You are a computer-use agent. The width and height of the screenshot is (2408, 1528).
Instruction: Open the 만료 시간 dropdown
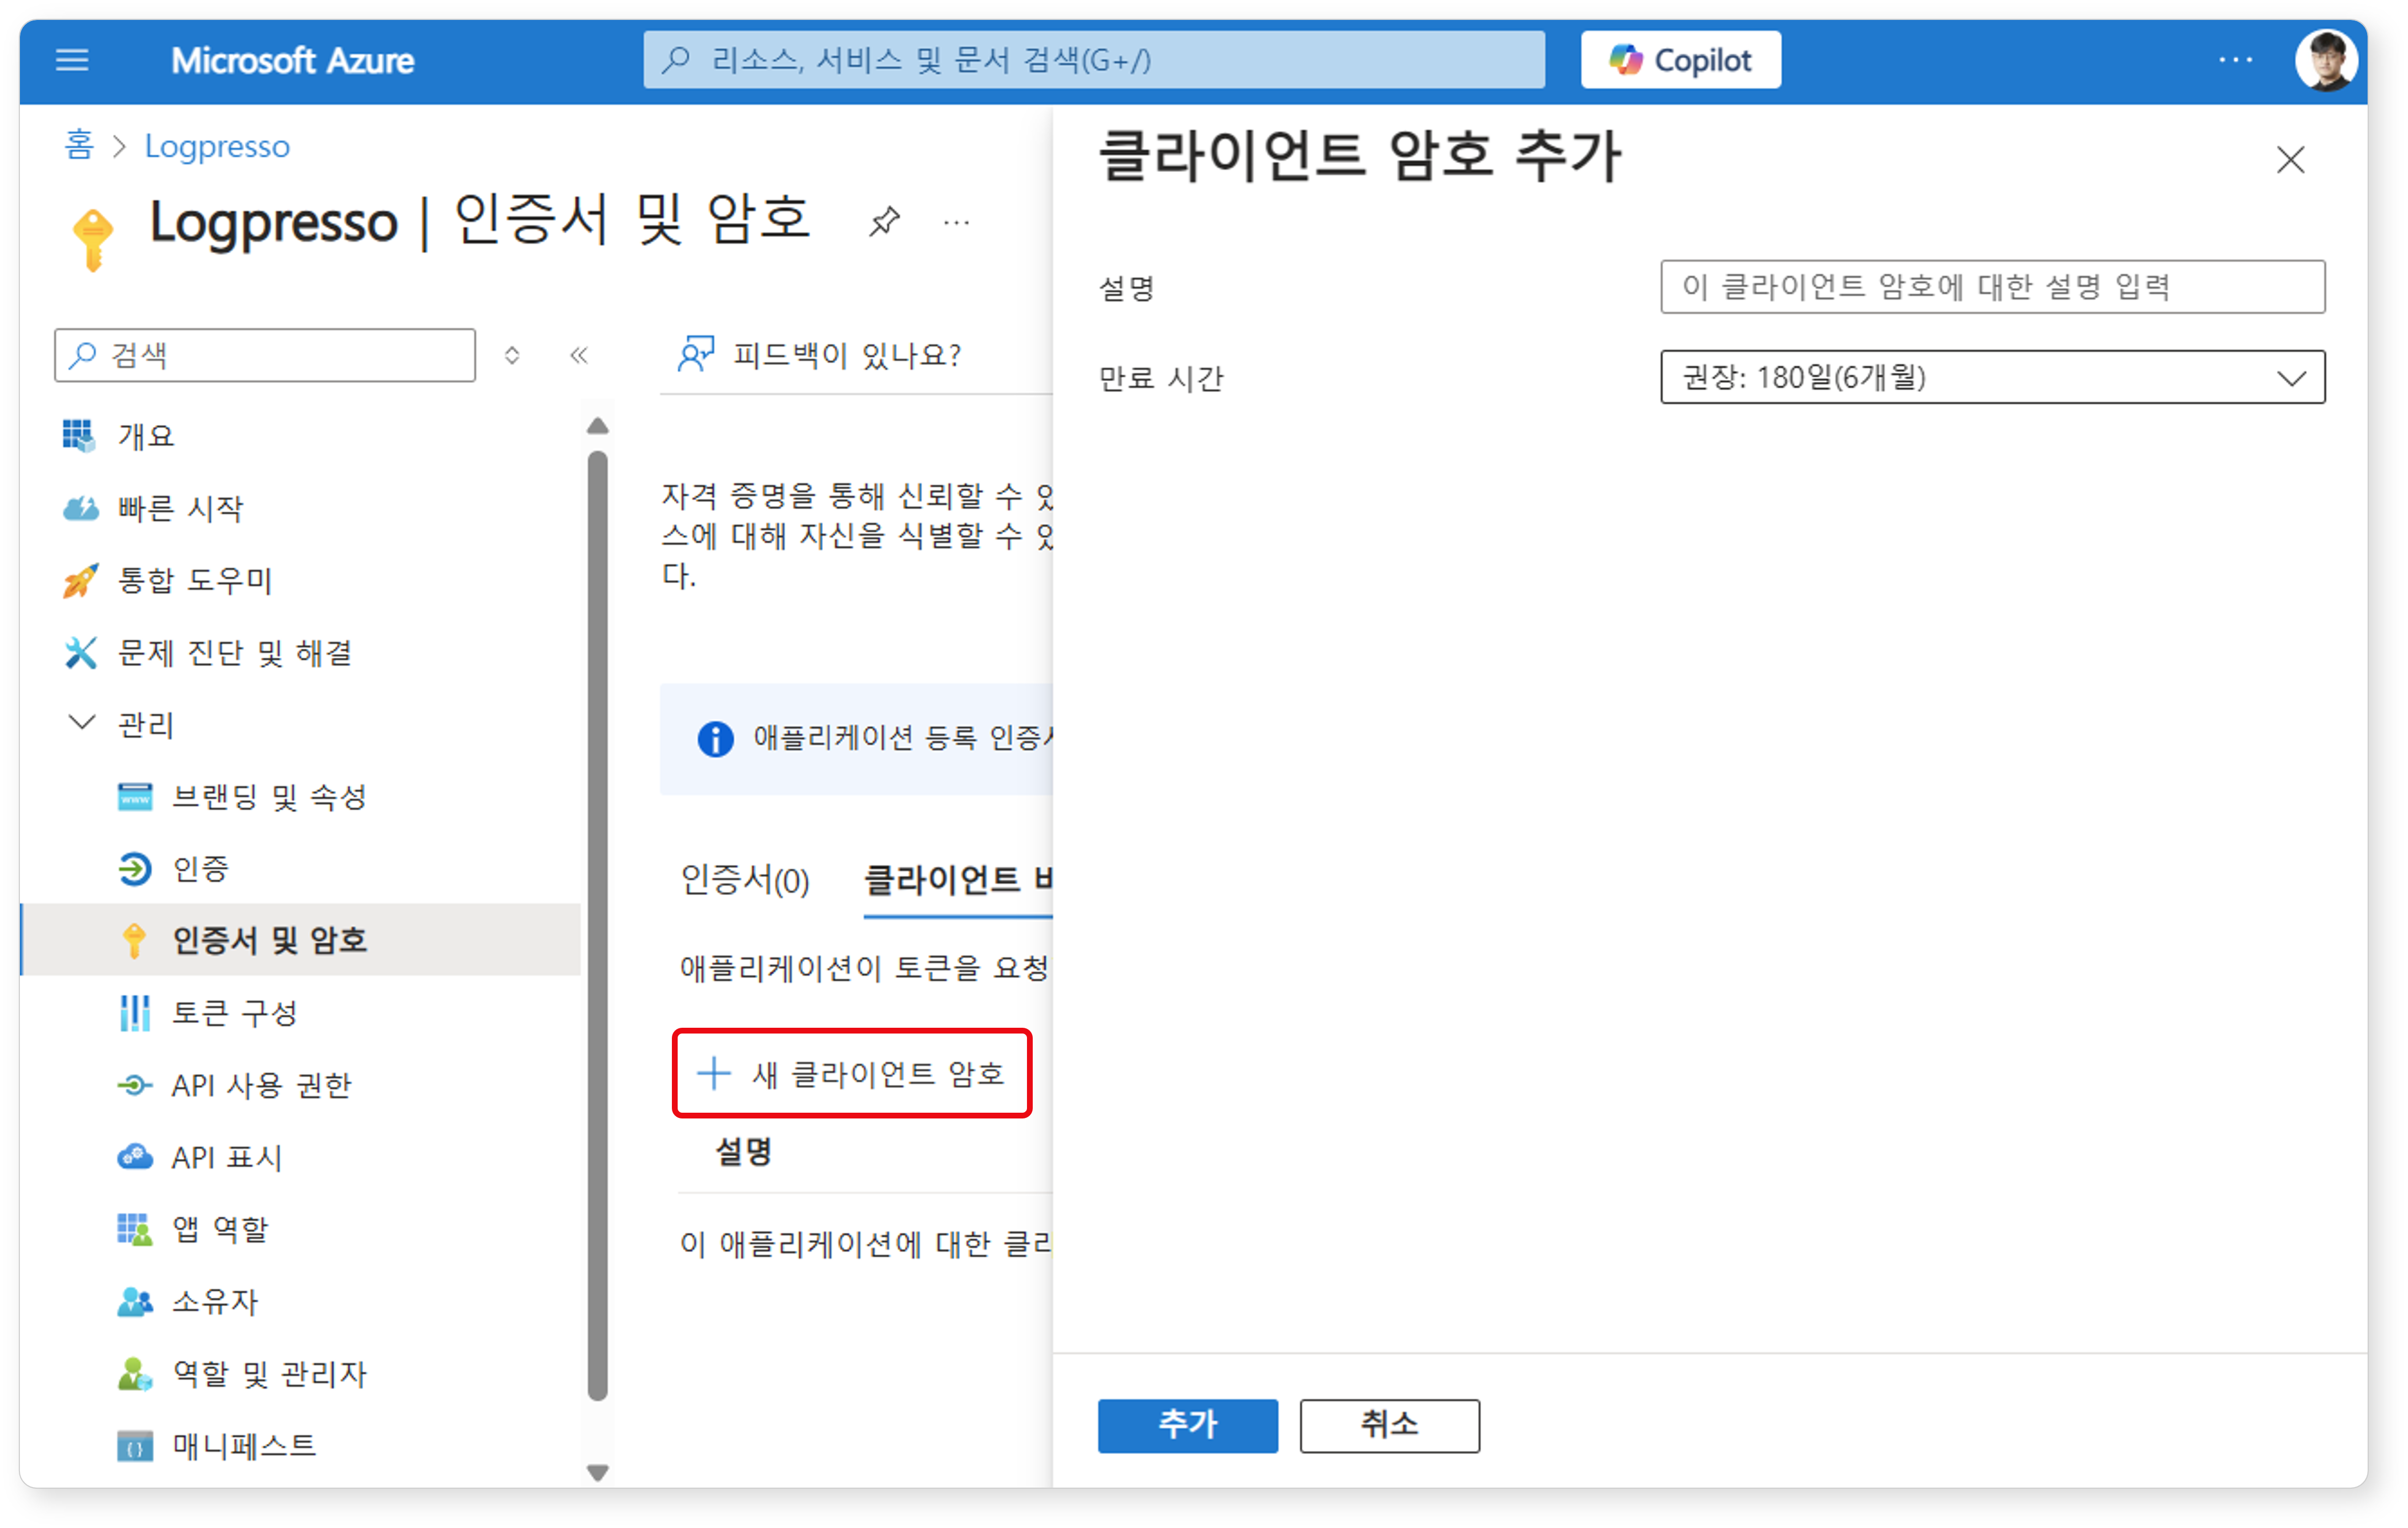pos(1992,377)
